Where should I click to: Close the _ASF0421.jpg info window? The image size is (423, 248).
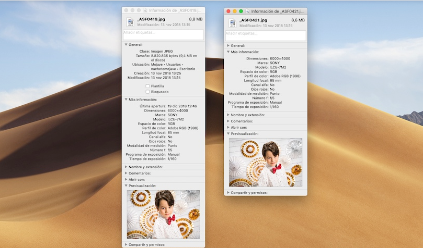click(228, 11)
